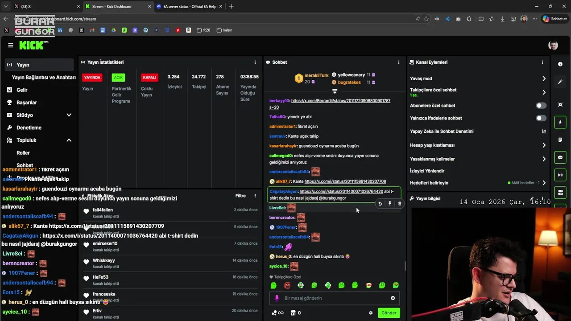Collapse the Topluluk sidebar section
Viewport: 571px width, 321px height.
tap(69, 140)
